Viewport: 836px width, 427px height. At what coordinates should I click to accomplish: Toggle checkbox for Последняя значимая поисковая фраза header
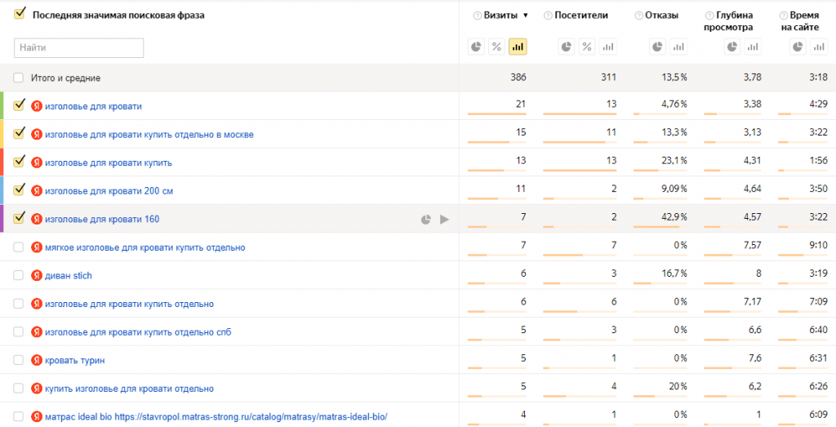[x=20, y=14]
